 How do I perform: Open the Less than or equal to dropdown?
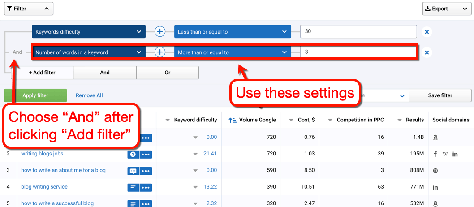(x=233, y=32)
